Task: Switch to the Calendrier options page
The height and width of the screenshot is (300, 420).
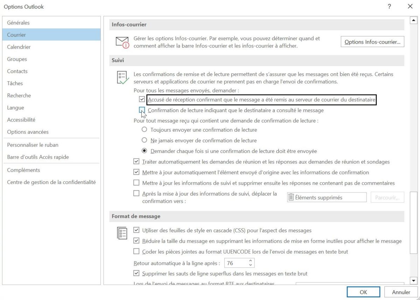Action: pos(19,47)
